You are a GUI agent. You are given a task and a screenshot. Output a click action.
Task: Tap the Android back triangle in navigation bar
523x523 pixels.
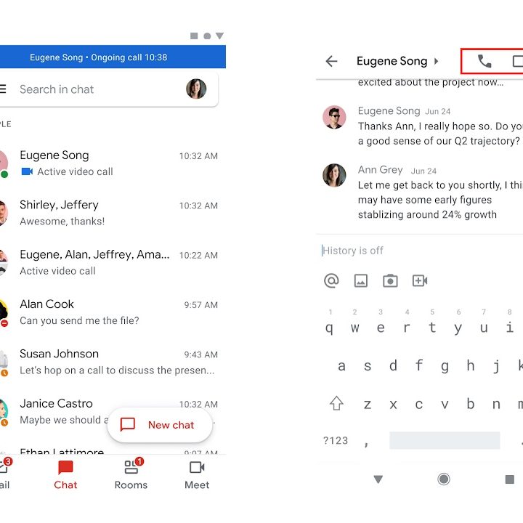[378, 479]
